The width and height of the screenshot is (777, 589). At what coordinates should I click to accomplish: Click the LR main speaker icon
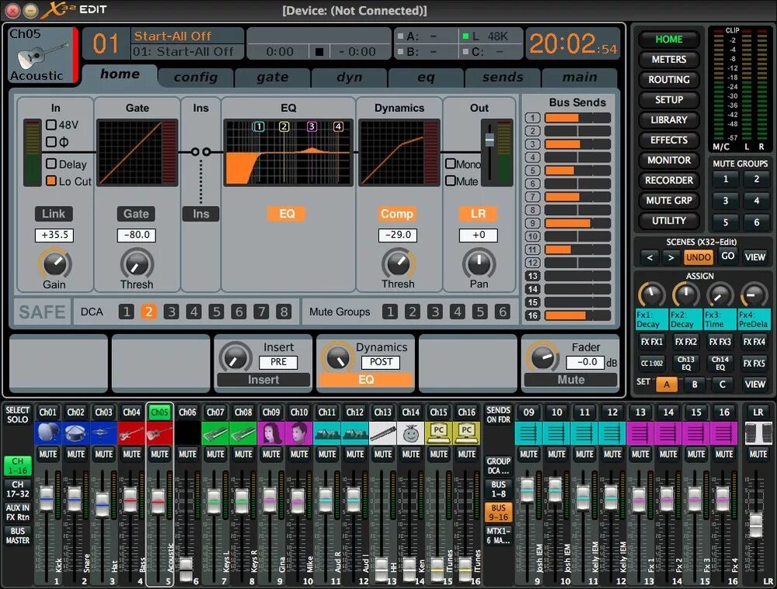758,433
